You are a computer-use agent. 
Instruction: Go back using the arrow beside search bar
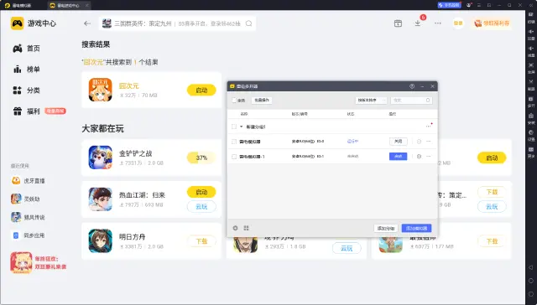87,23
